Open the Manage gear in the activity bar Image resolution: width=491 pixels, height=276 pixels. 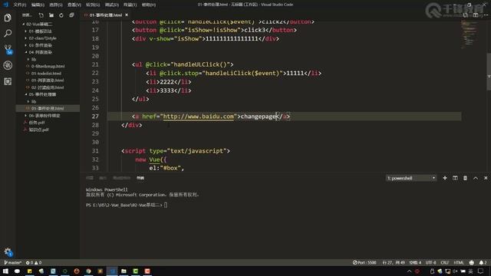8,251
